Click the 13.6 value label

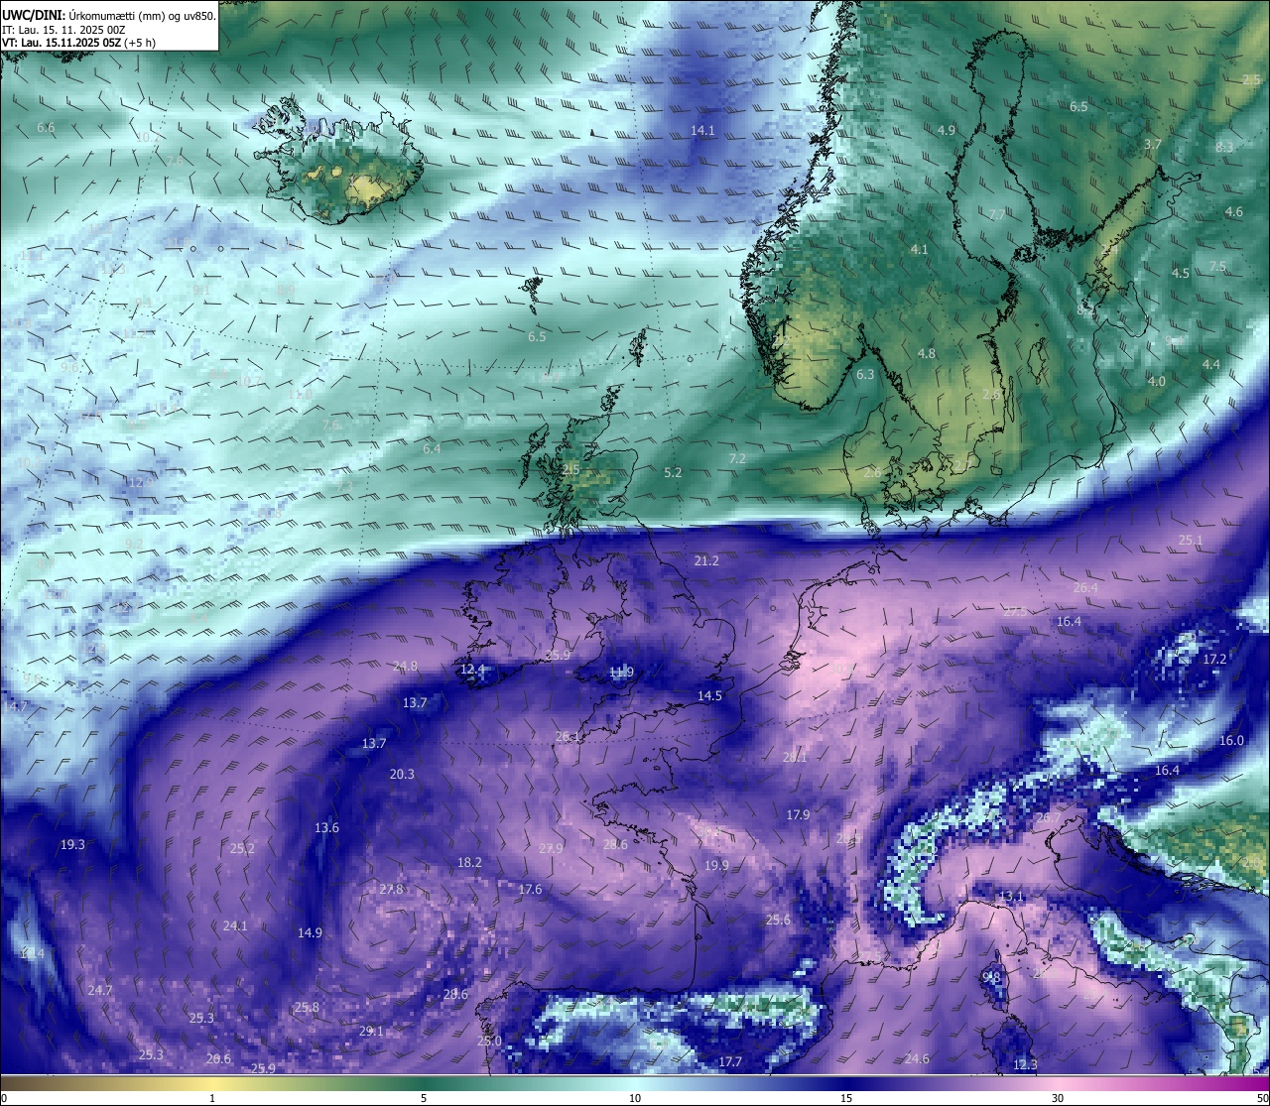tap(326, 827)
